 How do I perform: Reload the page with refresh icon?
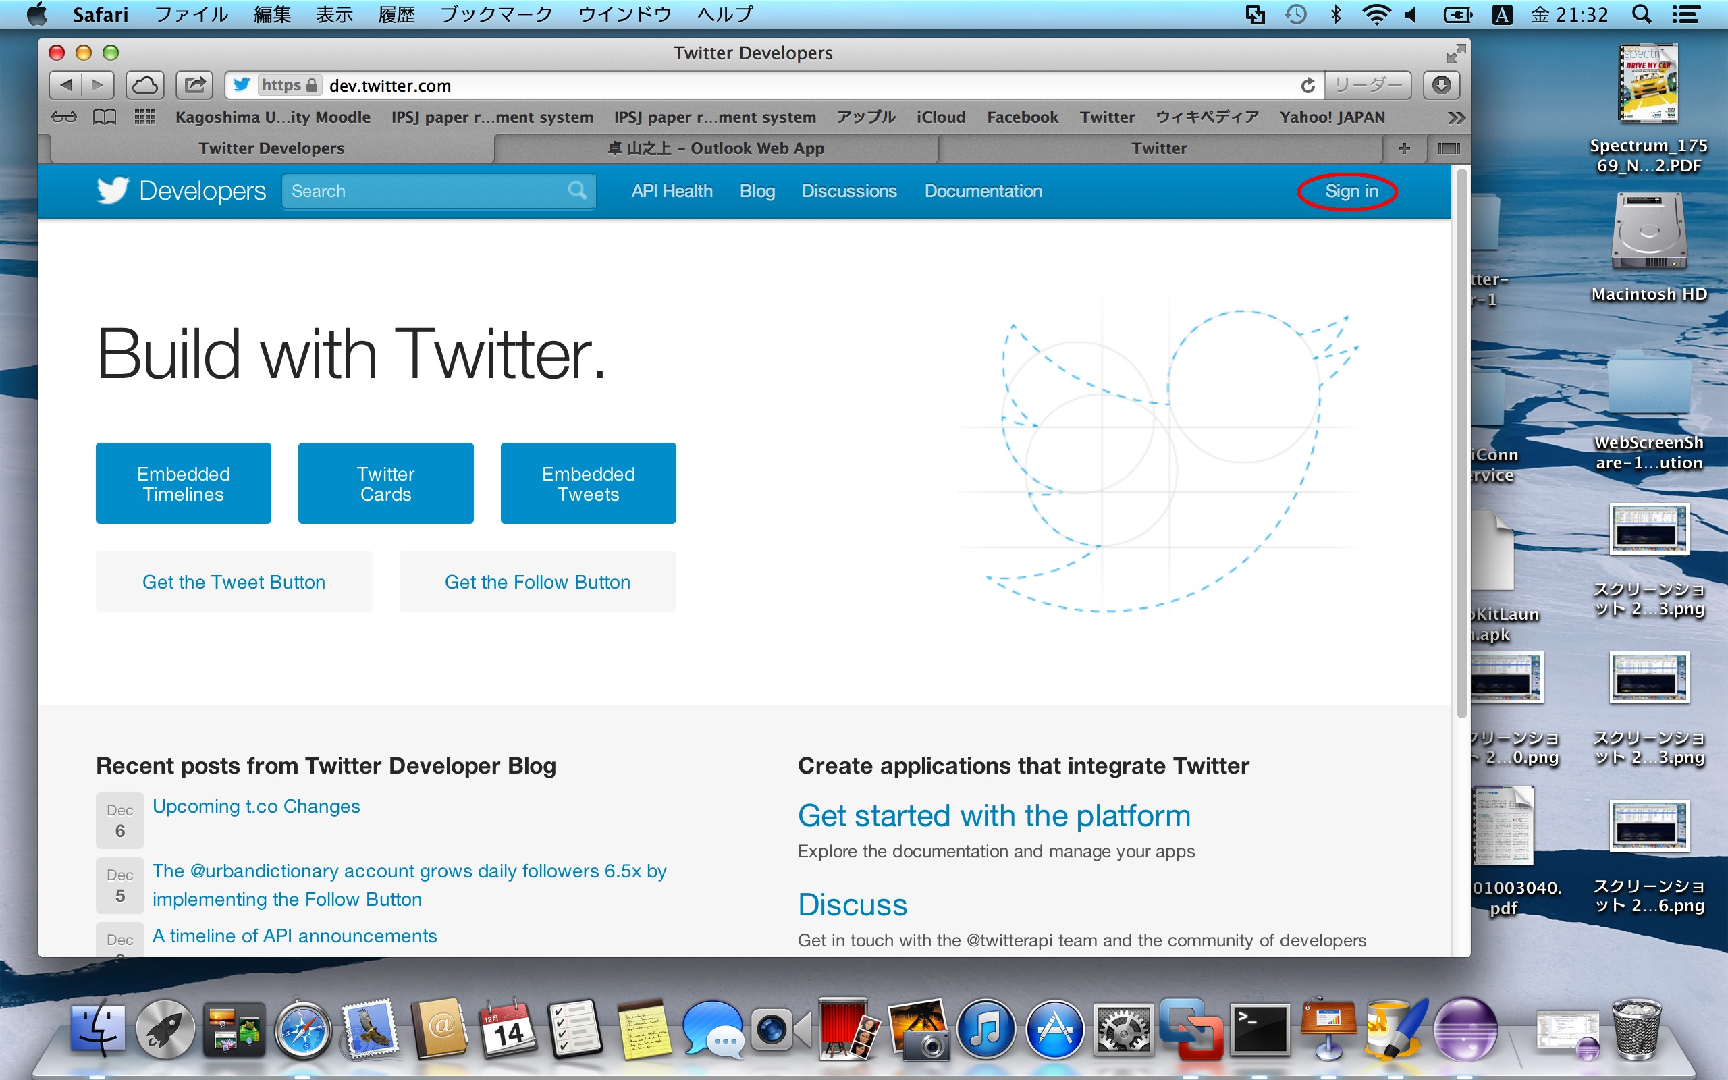point(1307,86)
